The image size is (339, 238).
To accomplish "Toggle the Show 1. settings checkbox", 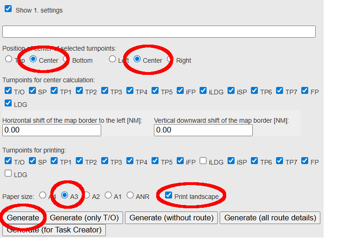I will (8, 9).
